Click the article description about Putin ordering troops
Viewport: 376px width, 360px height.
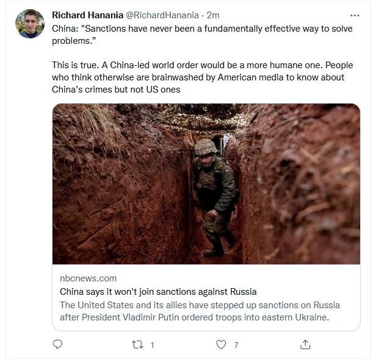point(200,311)
